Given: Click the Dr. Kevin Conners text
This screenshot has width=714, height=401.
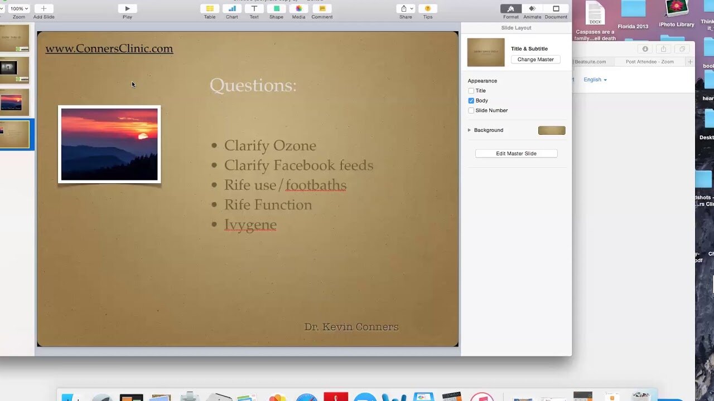Looking at the screenshot, I should tap(351, 327).
